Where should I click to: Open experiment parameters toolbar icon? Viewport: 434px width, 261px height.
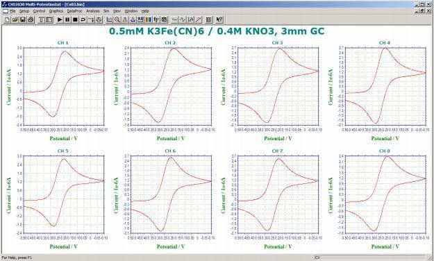point(49,19)
